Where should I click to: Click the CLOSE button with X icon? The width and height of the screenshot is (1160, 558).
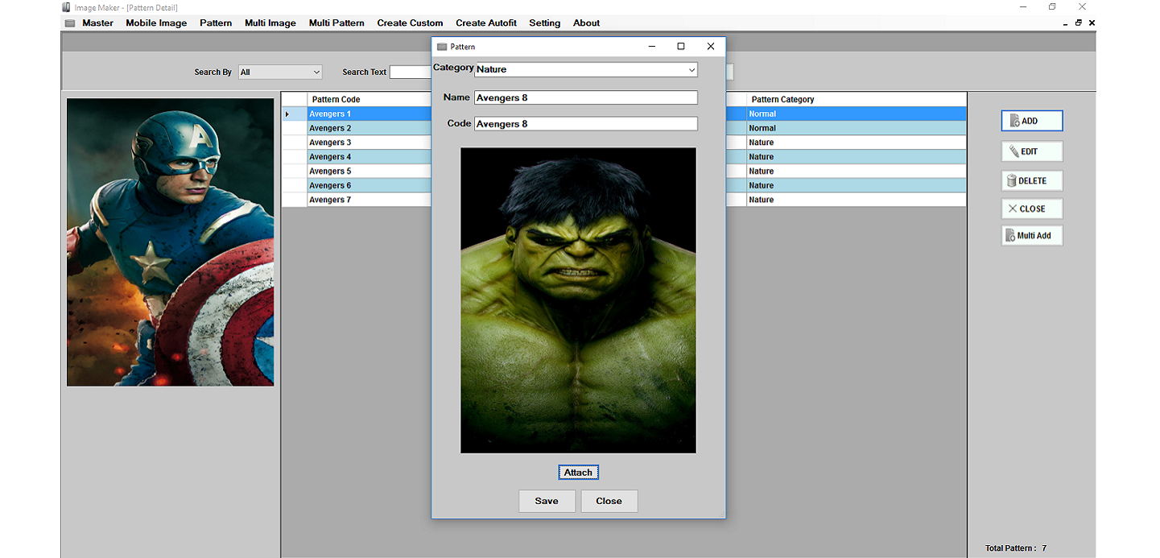click(x=1031, y=209)
